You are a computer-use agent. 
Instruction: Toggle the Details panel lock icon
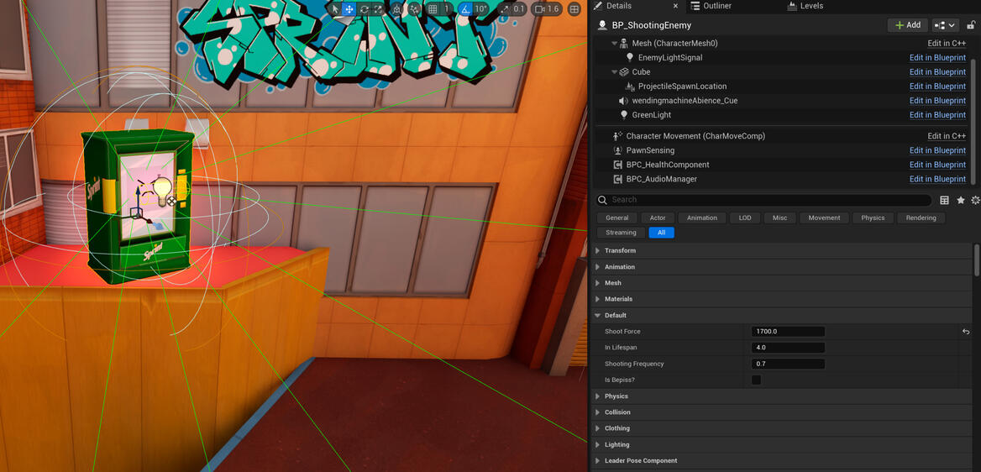[971, 25]
